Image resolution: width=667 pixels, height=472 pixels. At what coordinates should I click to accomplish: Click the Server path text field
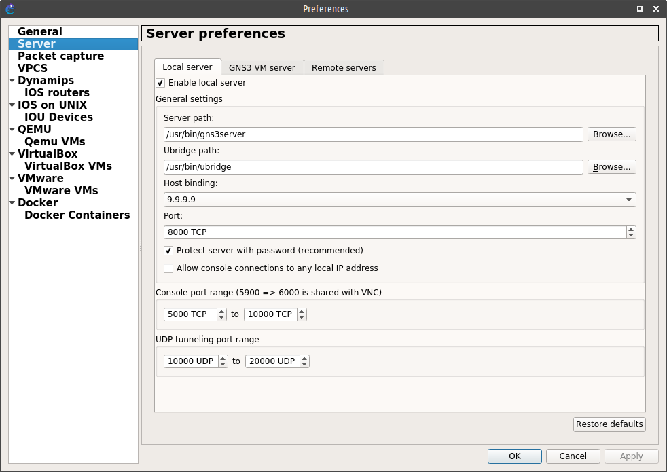[x=373, y=134]
